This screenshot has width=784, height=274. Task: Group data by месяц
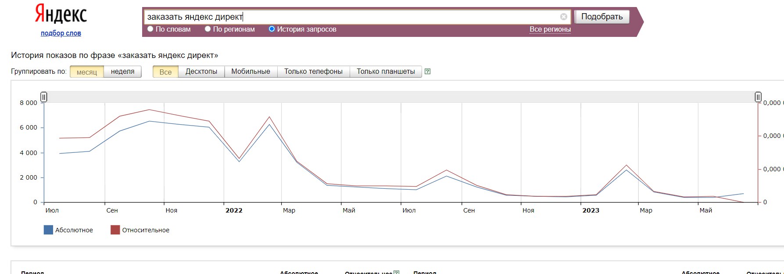click(x=87, y=72)
